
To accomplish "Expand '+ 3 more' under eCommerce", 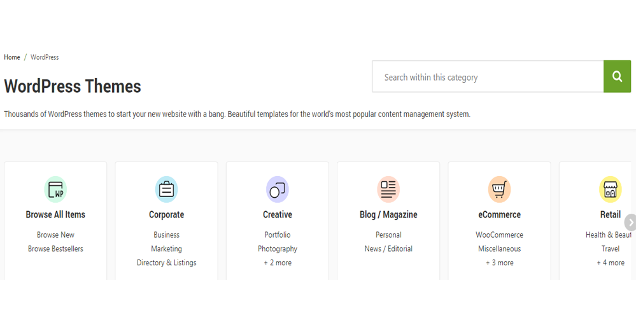I will click(499, 263).
